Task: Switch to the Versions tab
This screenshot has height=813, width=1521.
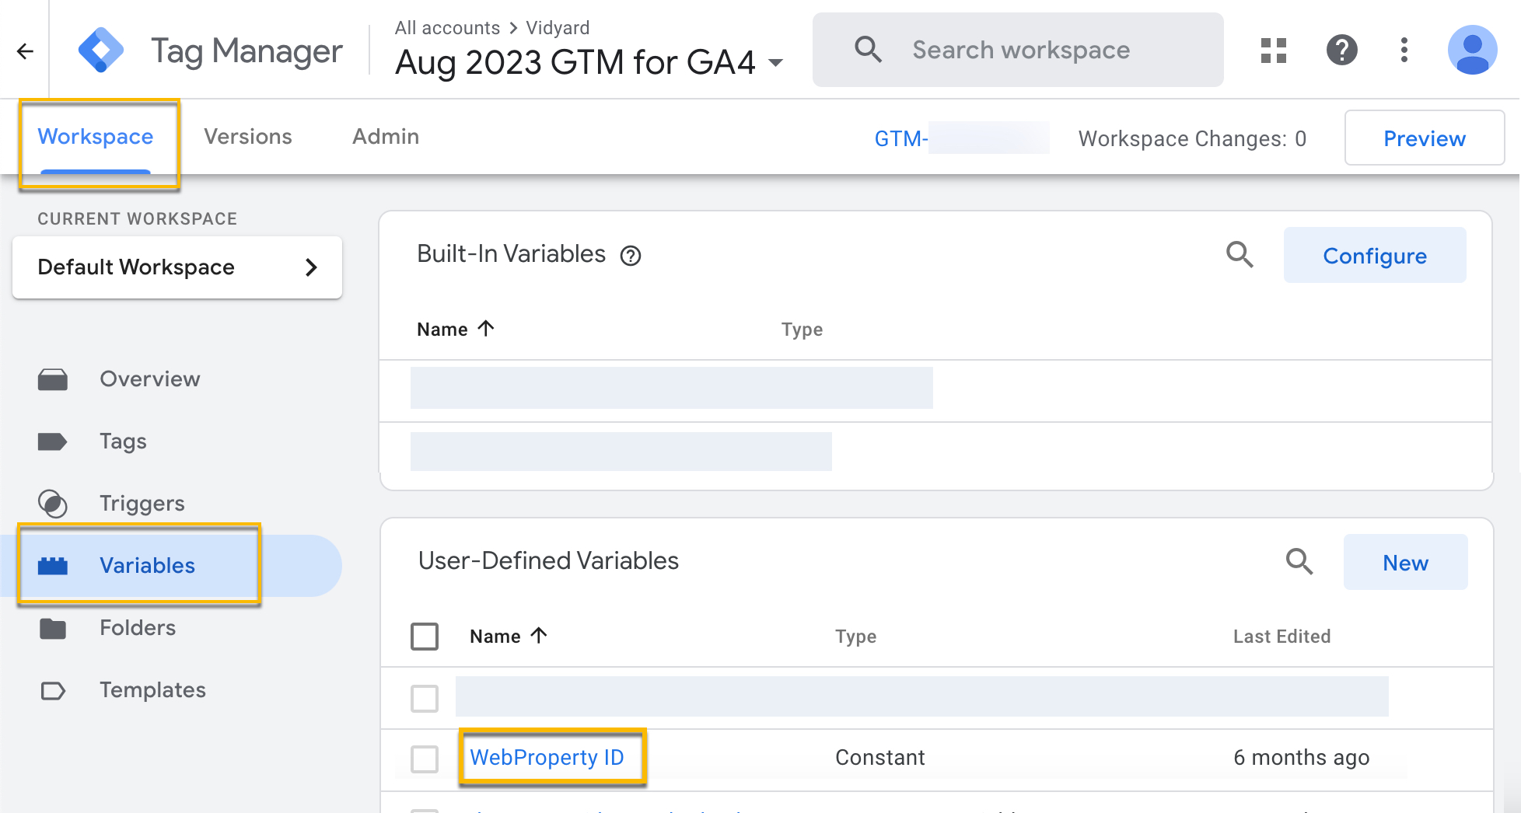Action: pyautogui.click(x=248, y=137)
